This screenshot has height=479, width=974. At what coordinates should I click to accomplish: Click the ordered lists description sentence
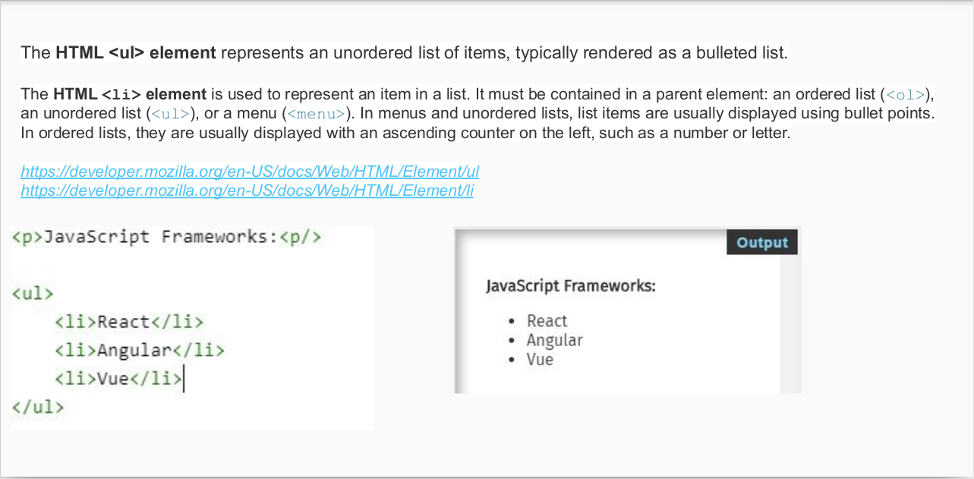pos(405,134)
